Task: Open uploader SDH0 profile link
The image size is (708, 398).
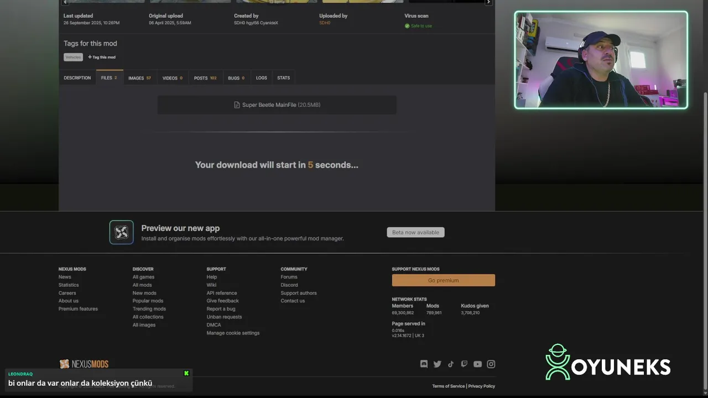Action: pyautogui.click(x=325, y=23)
